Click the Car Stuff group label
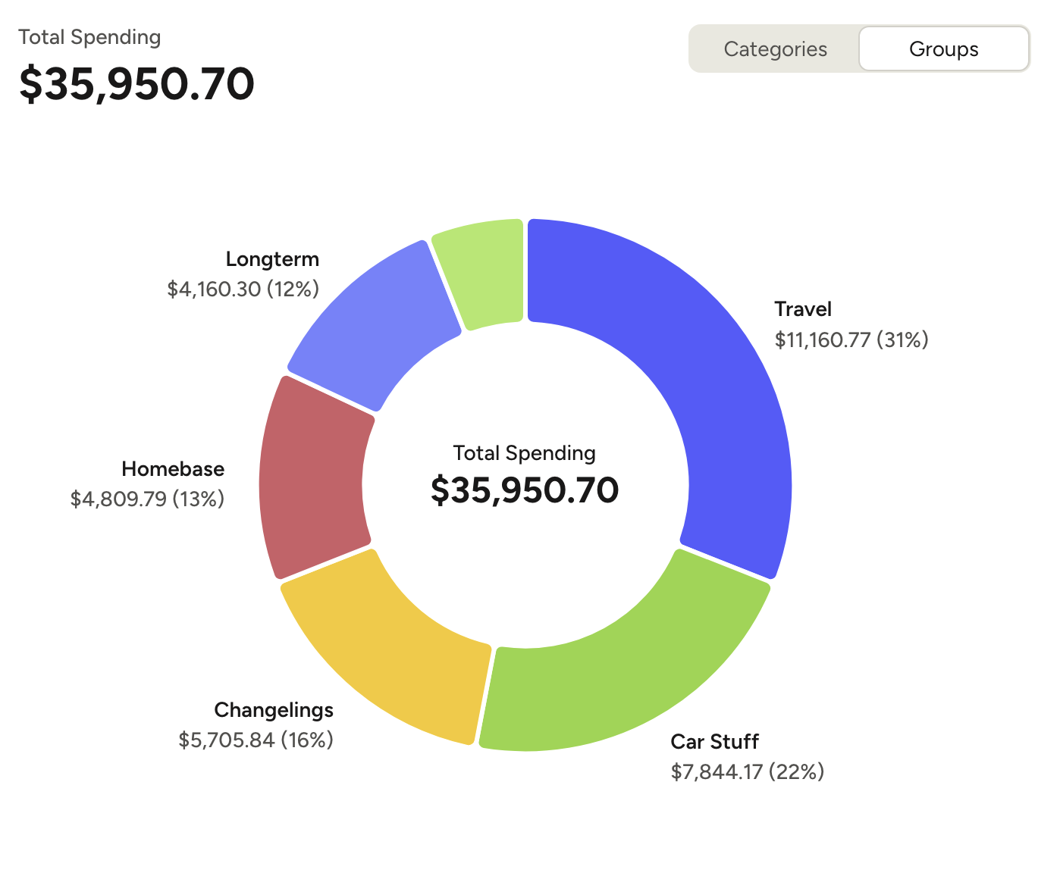This screenshot has width=1060, height=873. (x=714, y=741)
